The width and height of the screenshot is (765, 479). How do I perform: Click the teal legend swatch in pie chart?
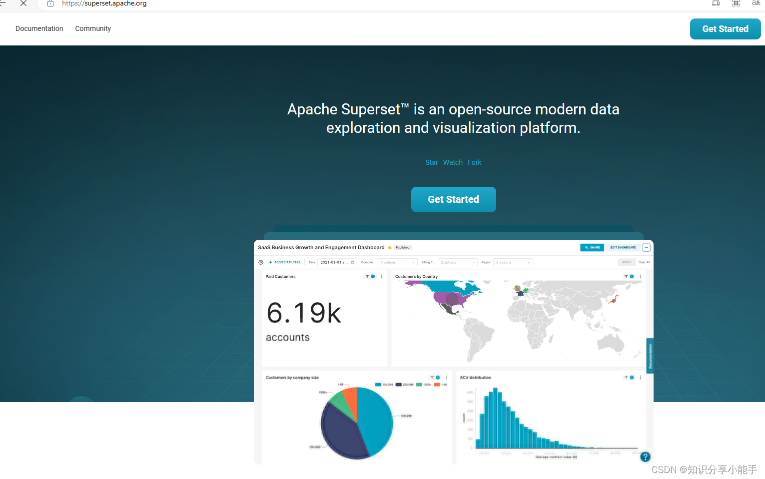378,385
